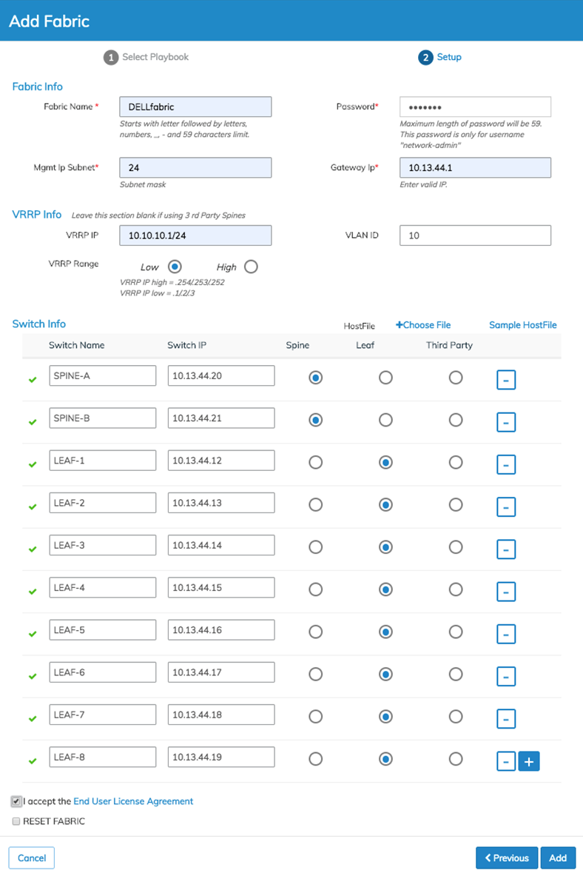
Task: Remove the LEAF-3 switch row
Action: tap(506, 549)
